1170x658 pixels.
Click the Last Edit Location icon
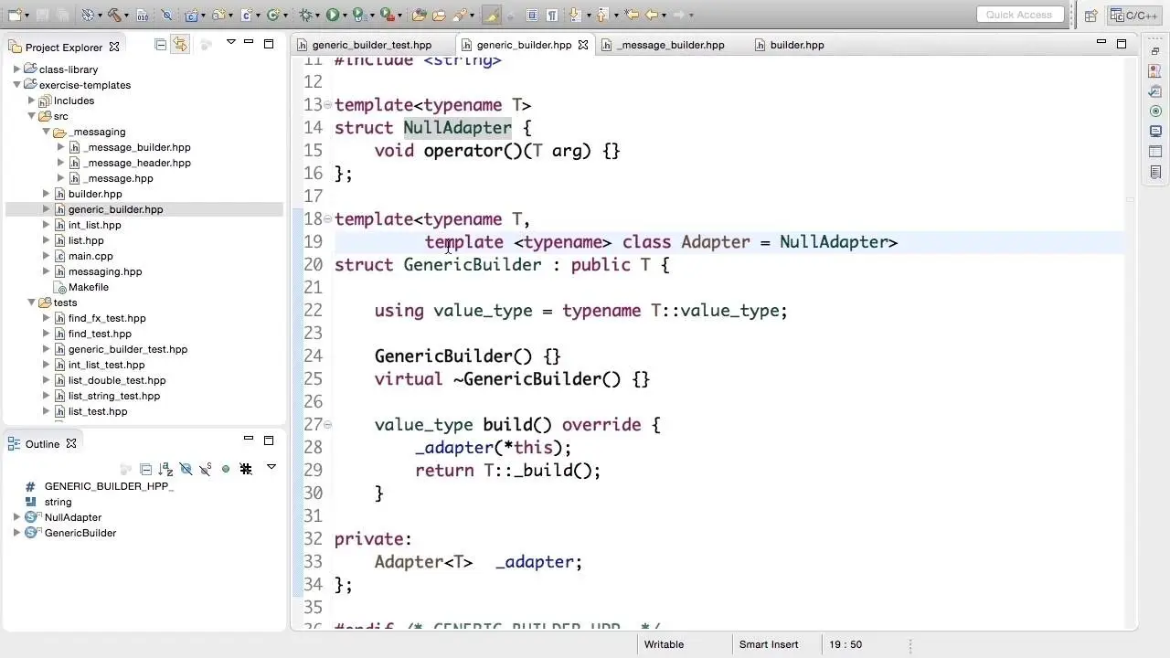(x=630, y=15)
